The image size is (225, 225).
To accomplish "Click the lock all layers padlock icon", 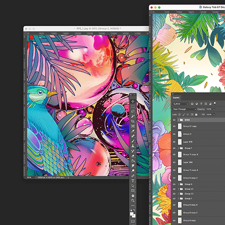I will click(x=196, y=114).
